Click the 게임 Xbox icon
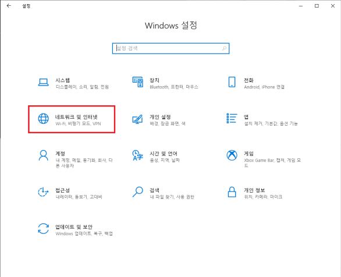Image resolution: width=341 pixels, height=277 pixels. [x=232, y=155]
